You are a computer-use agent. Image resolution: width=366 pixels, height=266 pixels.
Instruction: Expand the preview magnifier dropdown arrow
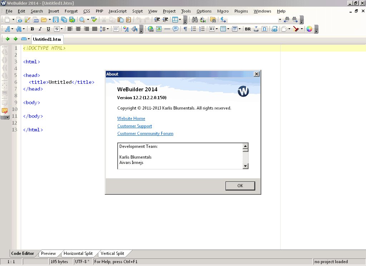[x=88, y=20]
